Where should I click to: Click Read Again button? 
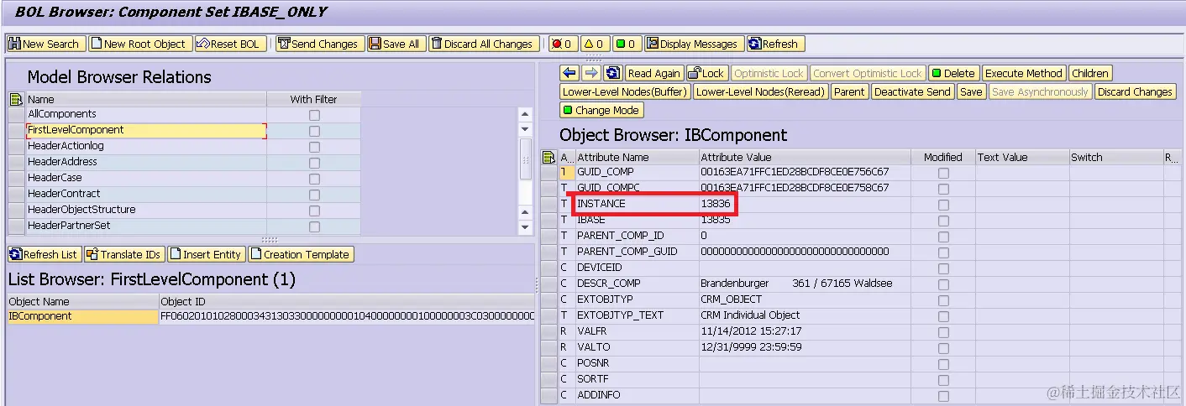(x=654, y=73)
